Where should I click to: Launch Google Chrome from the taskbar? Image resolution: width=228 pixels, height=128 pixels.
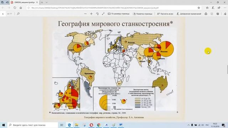99,125
